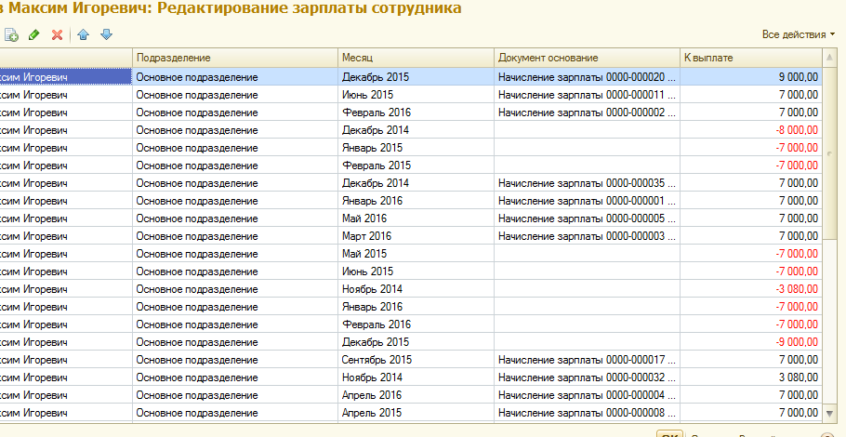The image size is (846, 437).
Task: Select the Декабрь 2015 row with 9 000,00
Action: point(415,77)
